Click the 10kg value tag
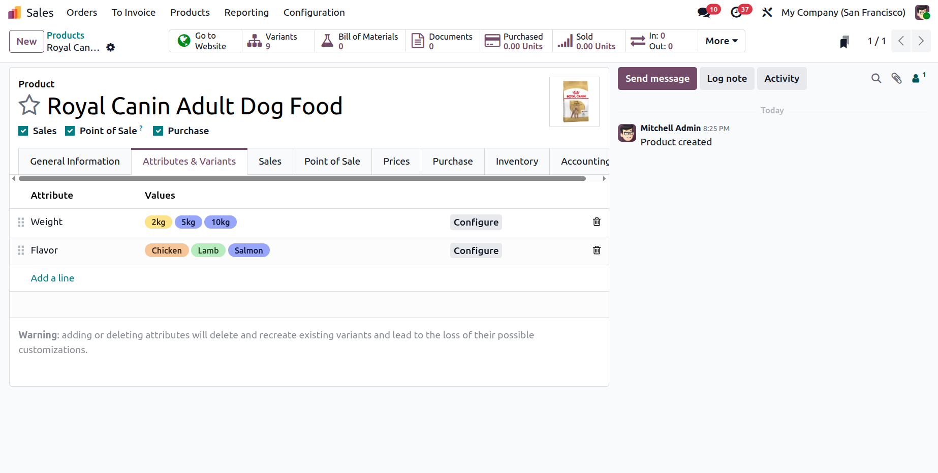The height and width of the screenshot is (473, 938). pyautogui.click(x=221, y=222)
